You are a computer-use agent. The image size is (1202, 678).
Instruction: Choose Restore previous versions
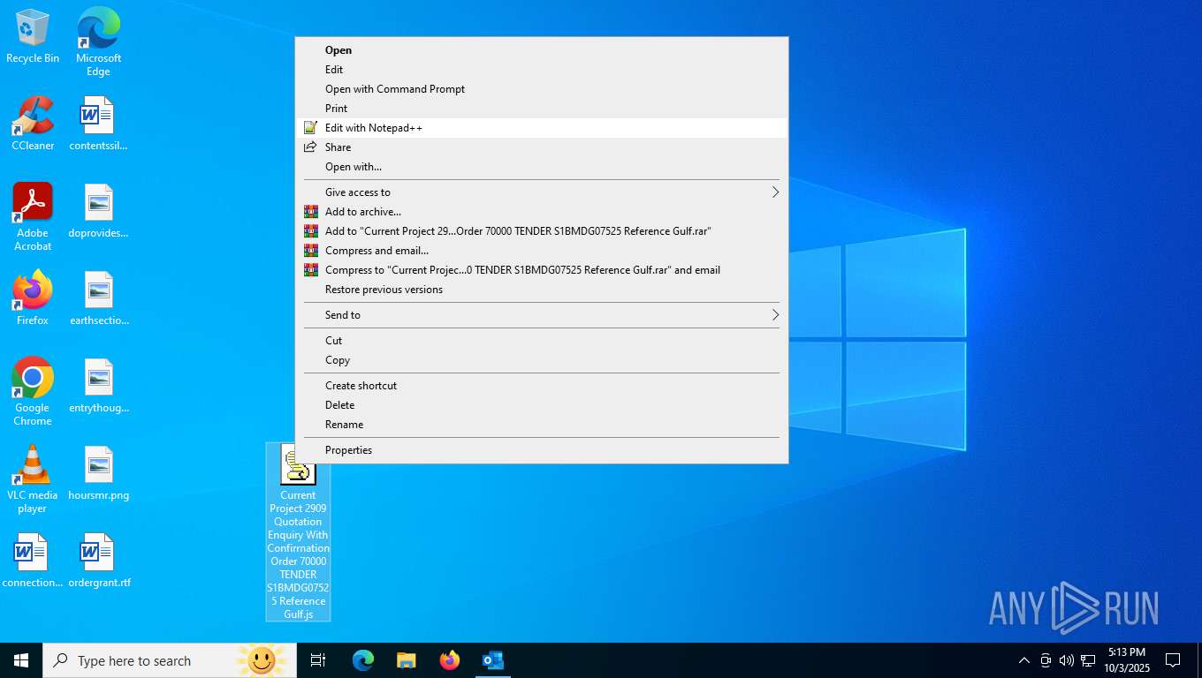tap(542, 290)
